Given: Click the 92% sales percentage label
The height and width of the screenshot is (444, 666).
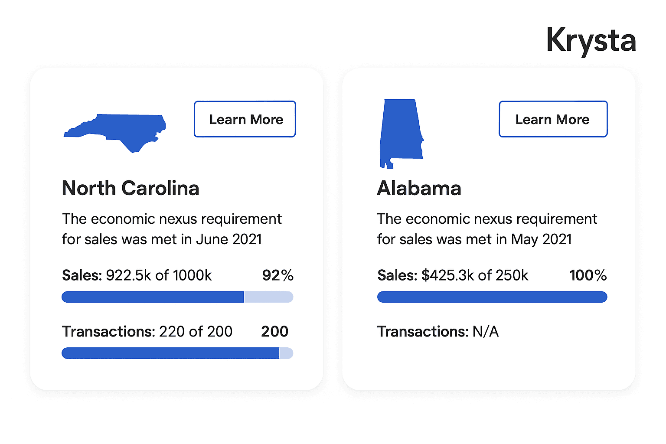Looking at the screenshot, I should coord(278,275).
